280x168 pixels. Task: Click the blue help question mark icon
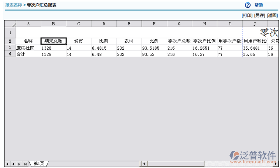pos(248,5)
